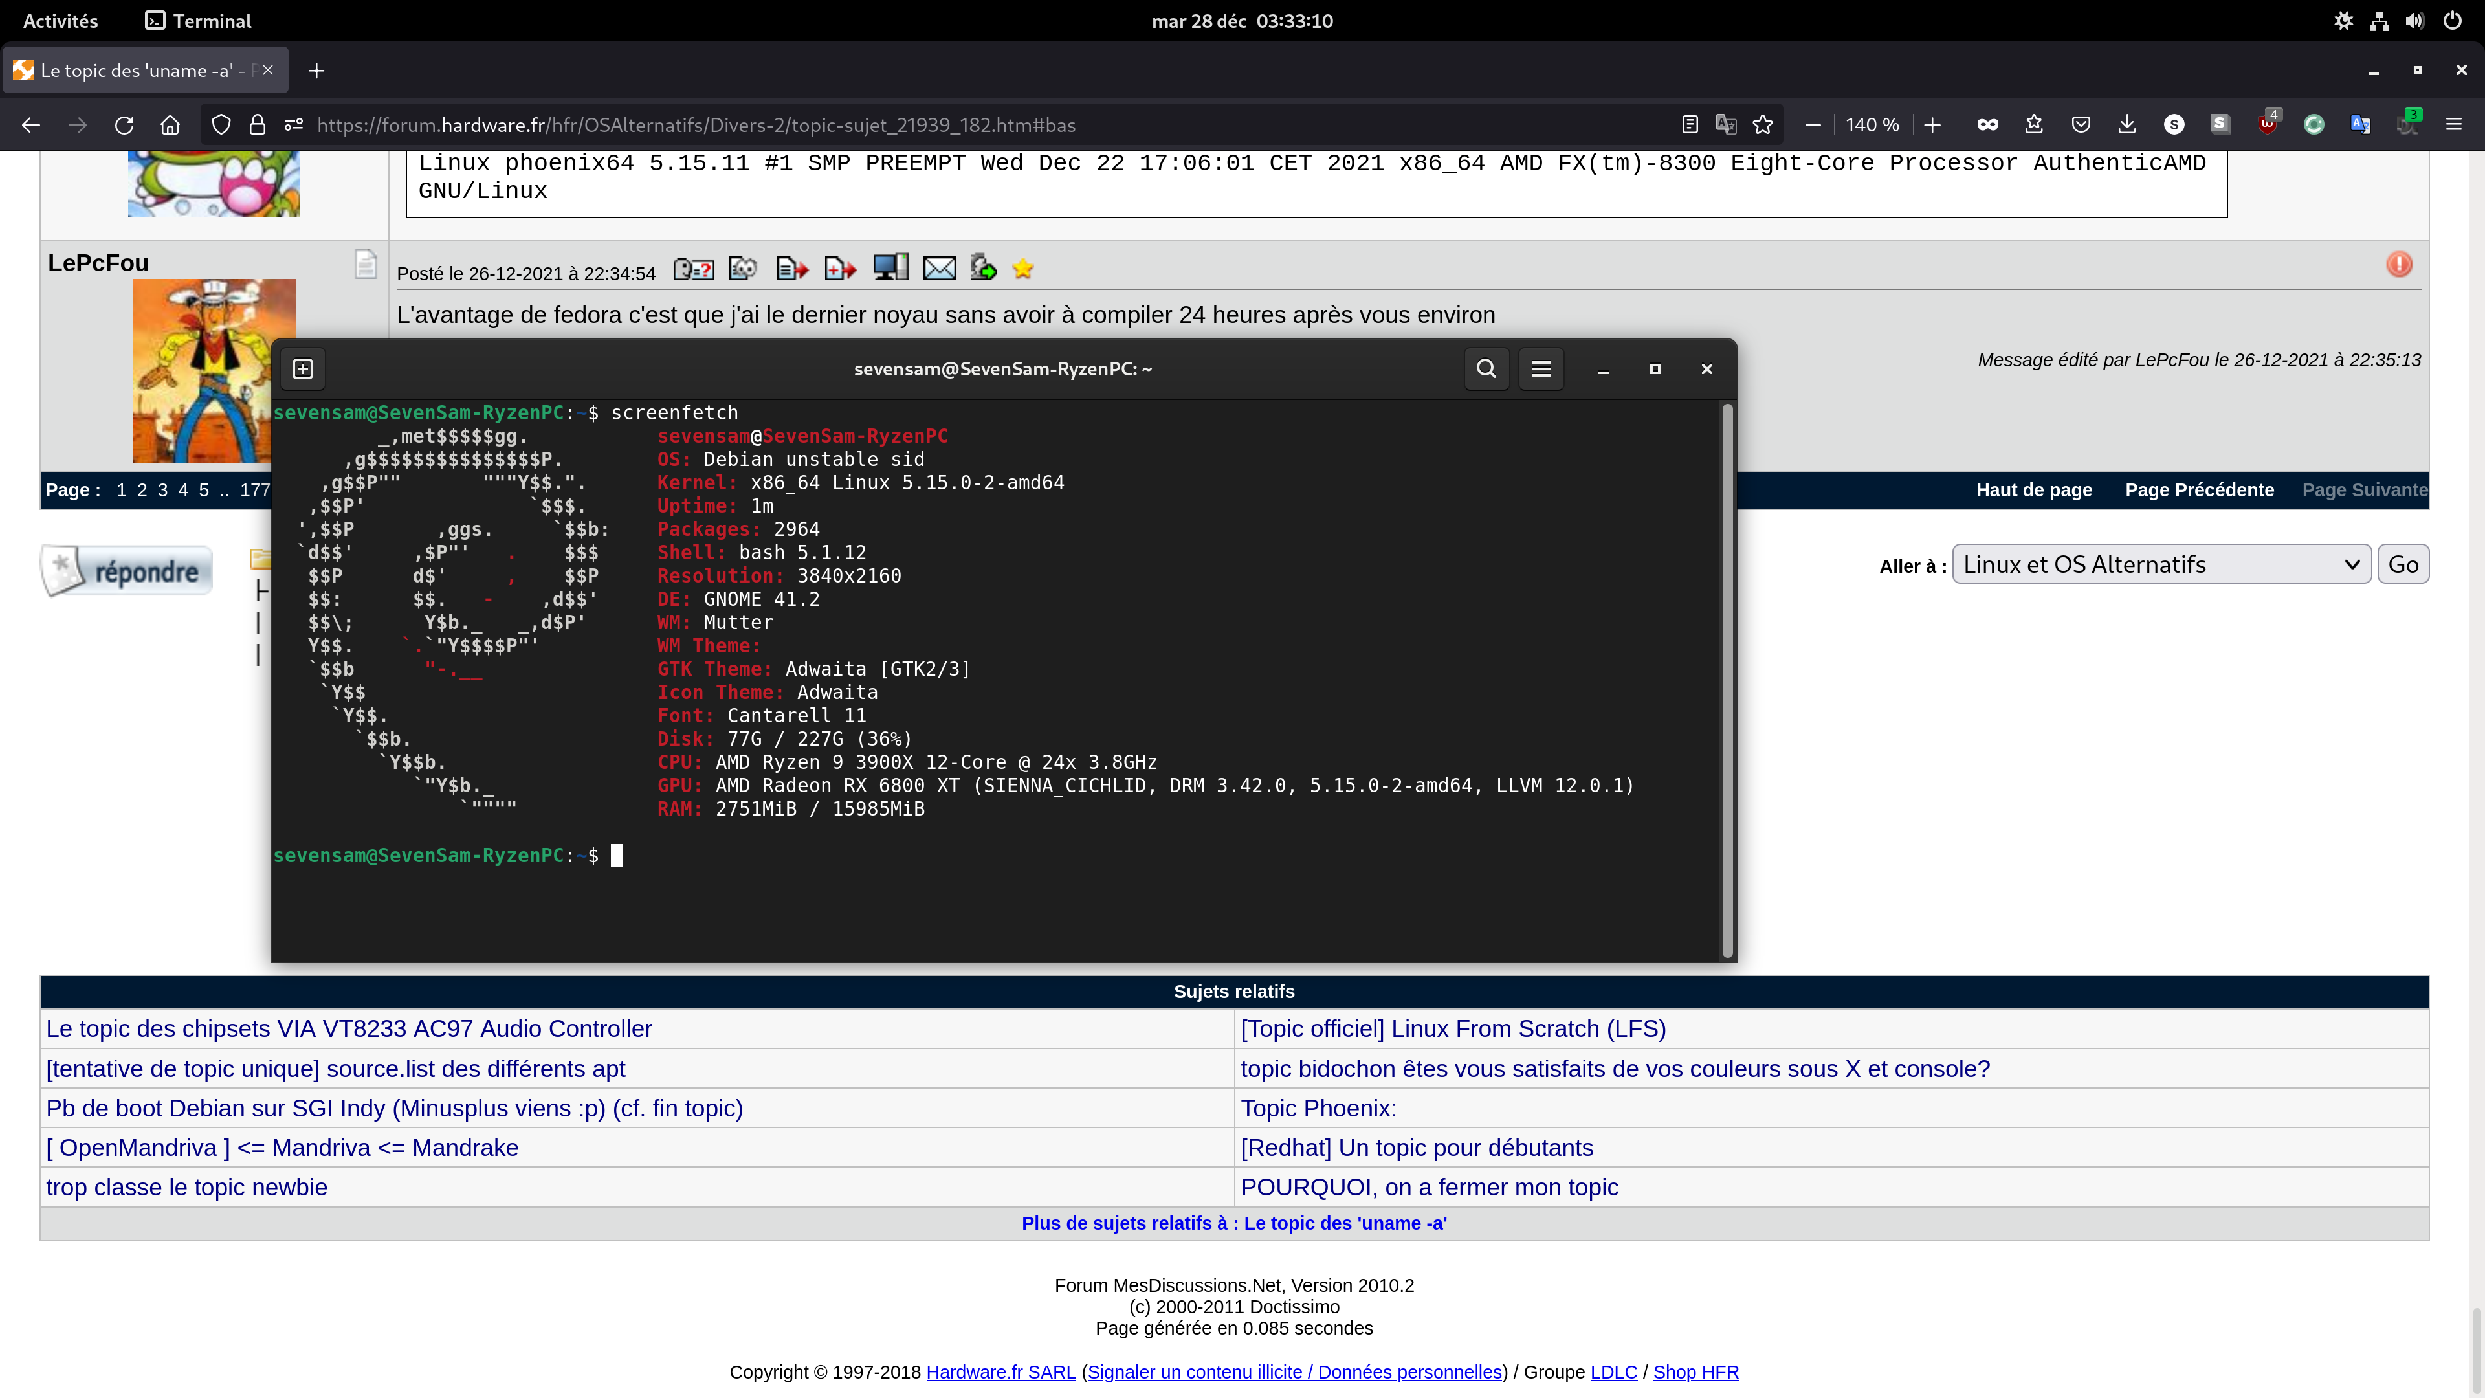Click the uBlock Origin extension icon
This screenshot has width=2485, height=1398.
click(2266, 124)
